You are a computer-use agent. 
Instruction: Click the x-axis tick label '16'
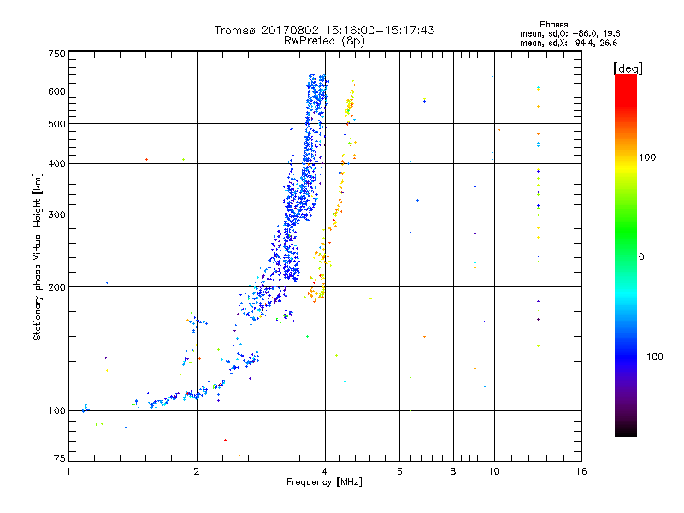[581, 471]
